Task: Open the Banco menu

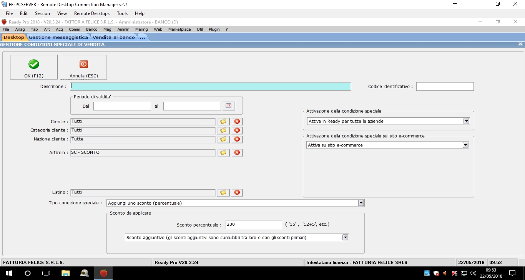Action: pos(92,29)
